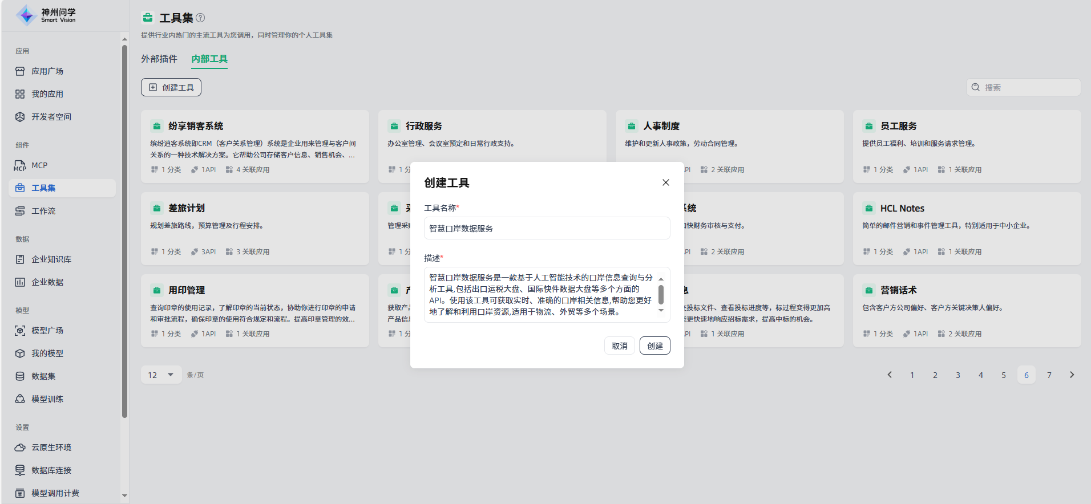Viewport: 1091px width, 504px height.
Task: Open the MCP component page
Action: 39,165
